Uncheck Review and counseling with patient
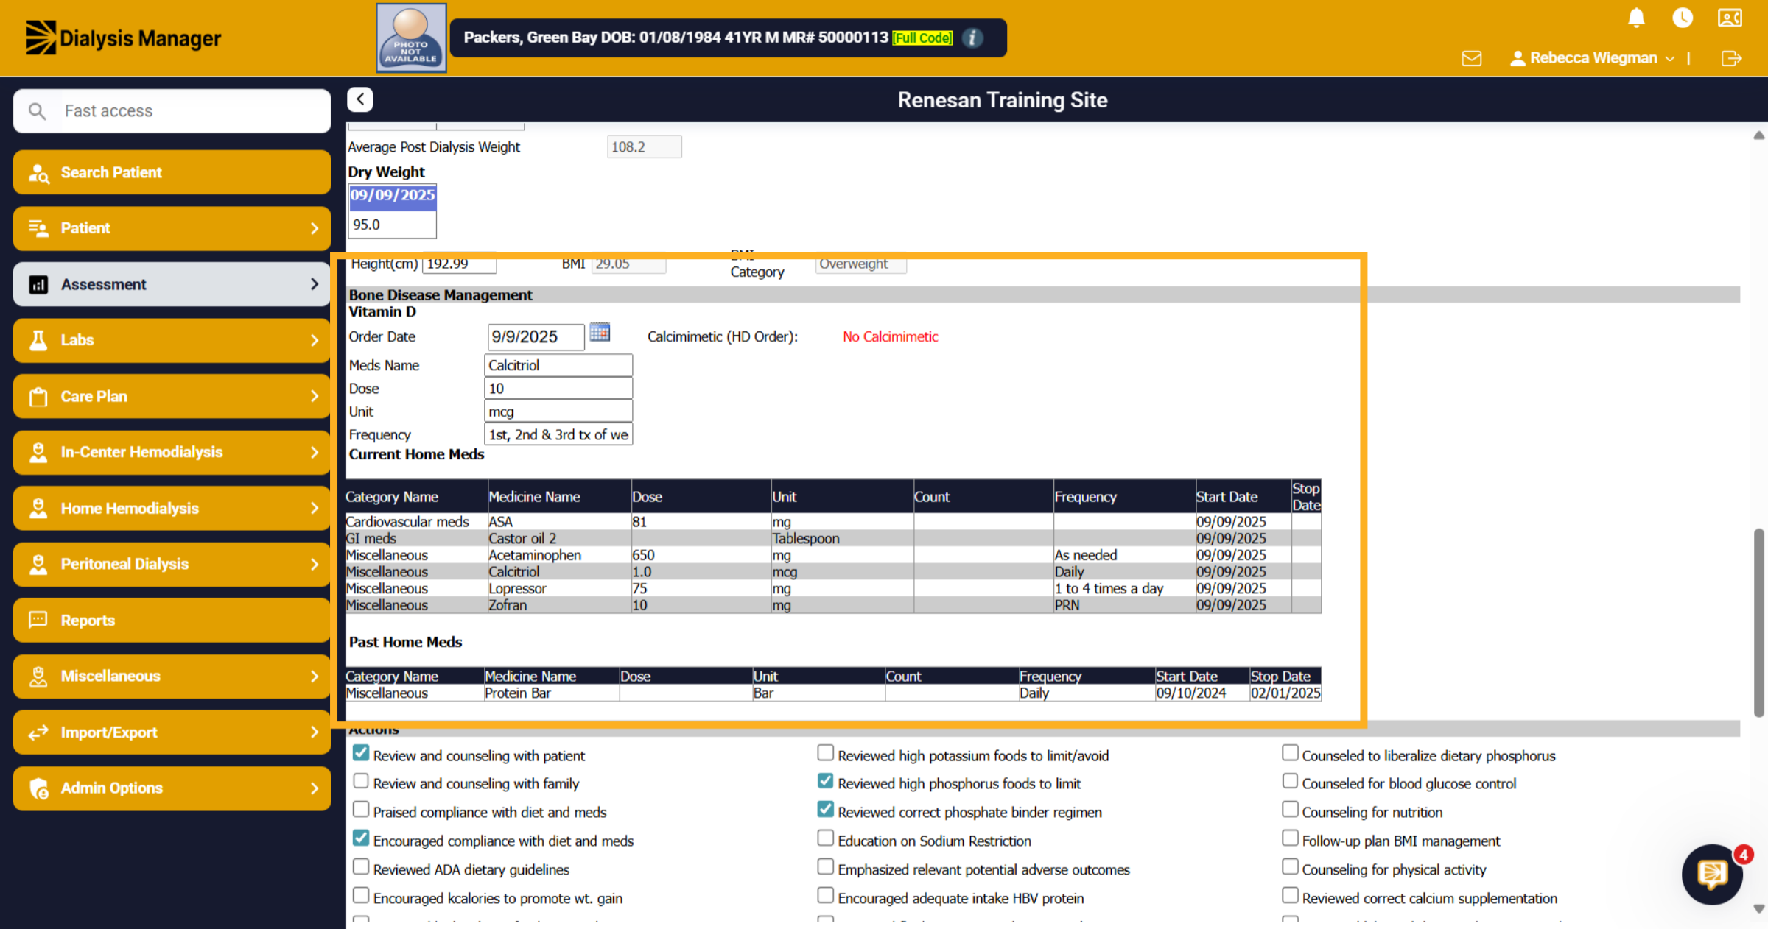Screen dimensions: 1768x929 [x=361, y=753]
